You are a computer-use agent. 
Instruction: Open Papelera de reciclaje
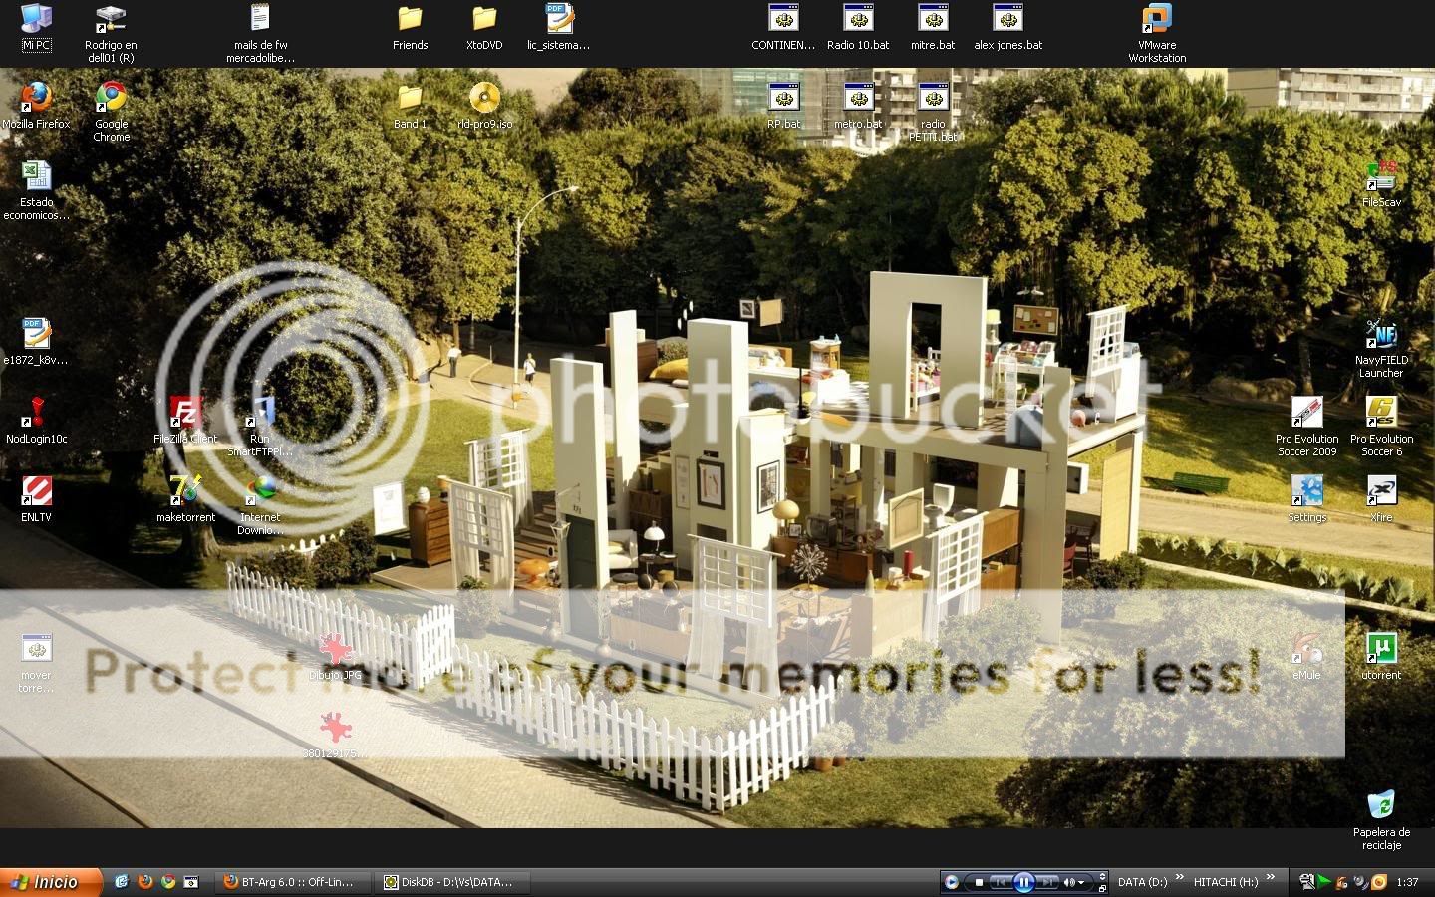click(1380, 806)
